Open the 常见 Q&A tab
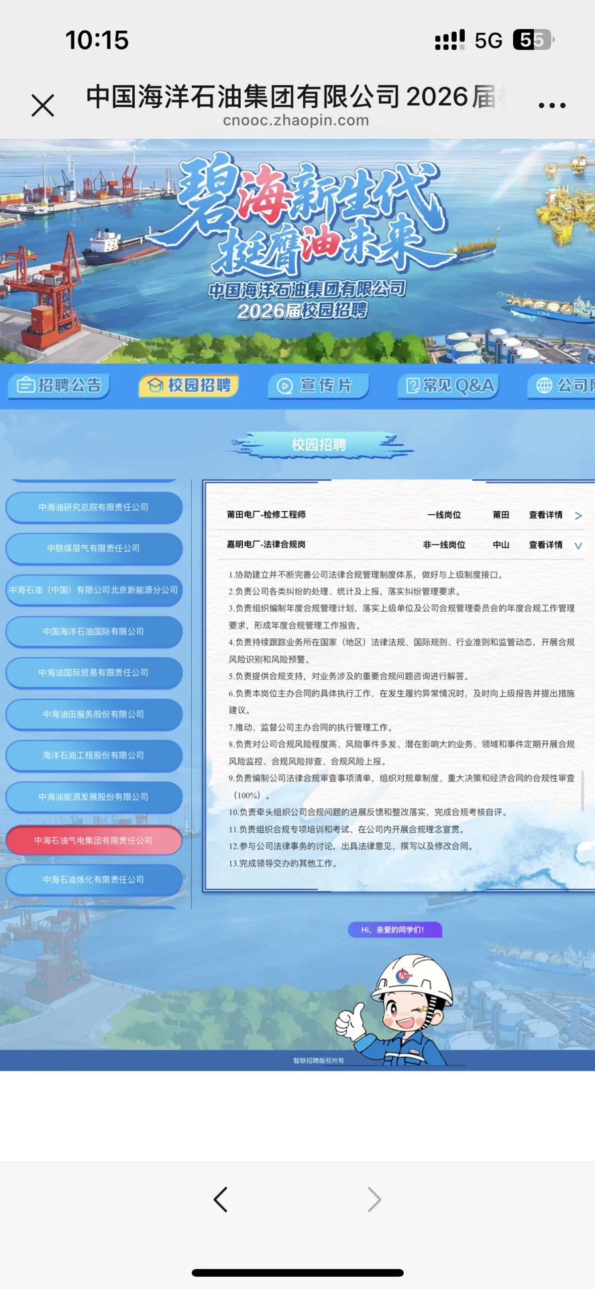The width and height of the screenshot is (595, 1289). [449, 385]
